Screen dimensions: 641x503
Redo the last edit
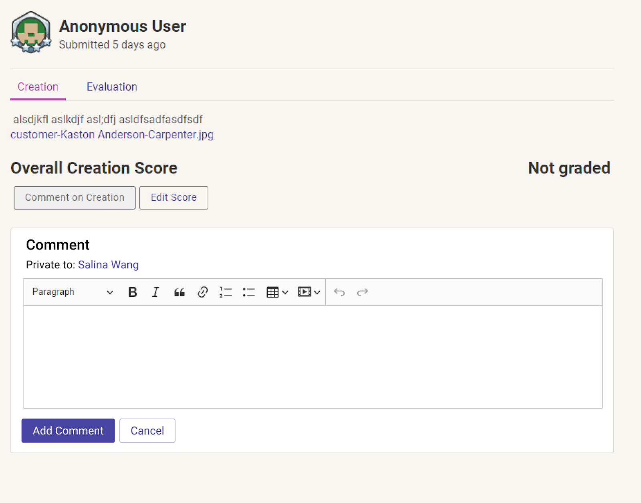coord(363,292)
